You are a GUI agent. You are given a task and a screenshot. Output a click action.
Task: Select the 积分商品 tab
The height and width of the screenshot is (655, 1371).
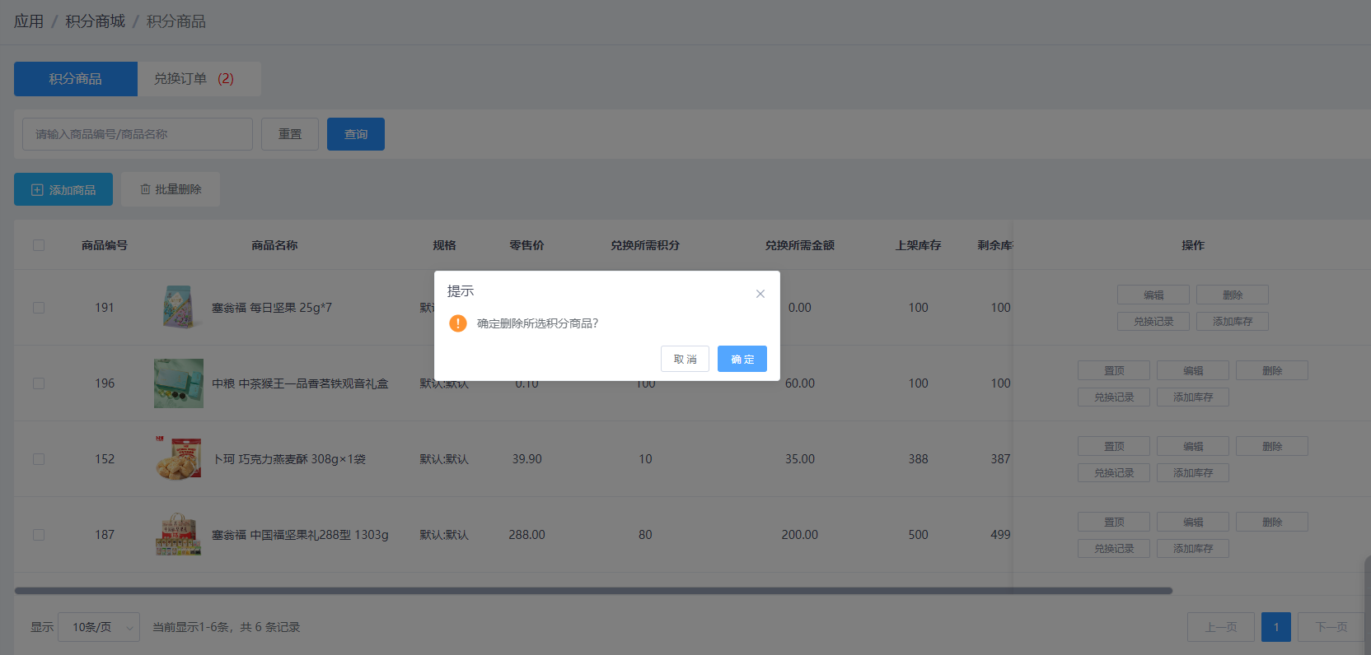coord(76,79)
